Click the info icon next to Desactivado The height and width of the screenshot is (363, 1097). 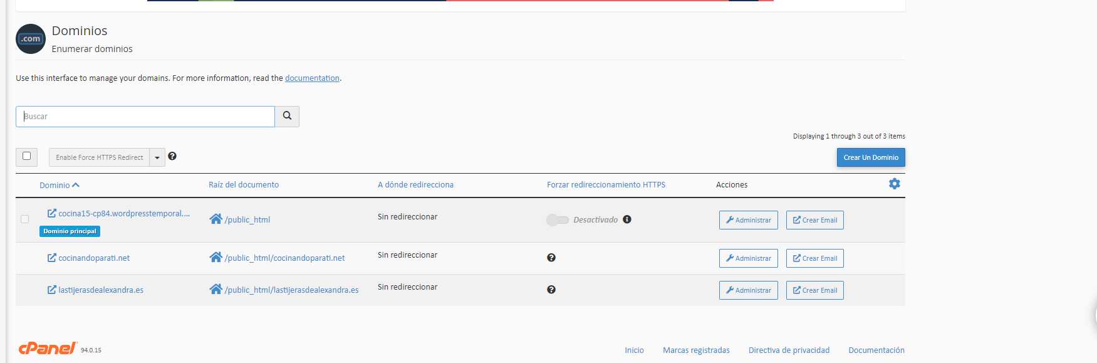627,219
